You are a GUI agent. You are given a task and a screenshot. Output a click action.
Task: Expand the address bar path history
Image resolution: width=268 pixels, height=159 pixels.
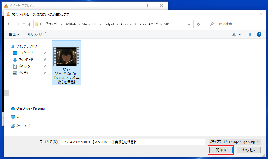click(x=189, y=24)
